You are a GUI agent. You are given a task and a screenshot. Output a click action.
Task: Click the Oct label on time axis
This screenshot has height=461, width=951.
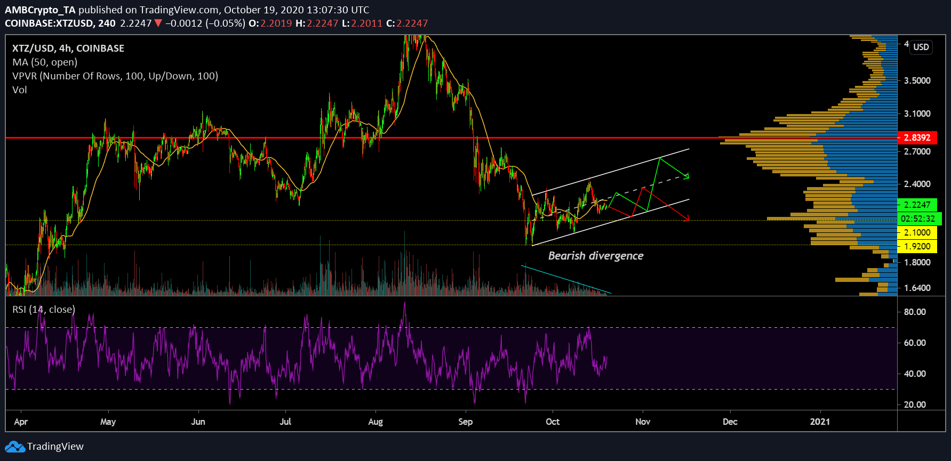553,422
